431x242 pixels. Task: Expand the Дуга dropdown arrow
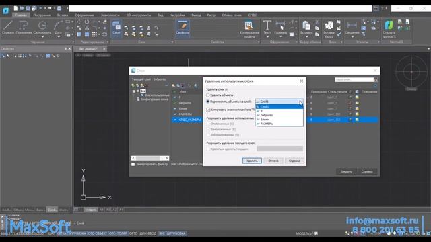coord(59,36)
